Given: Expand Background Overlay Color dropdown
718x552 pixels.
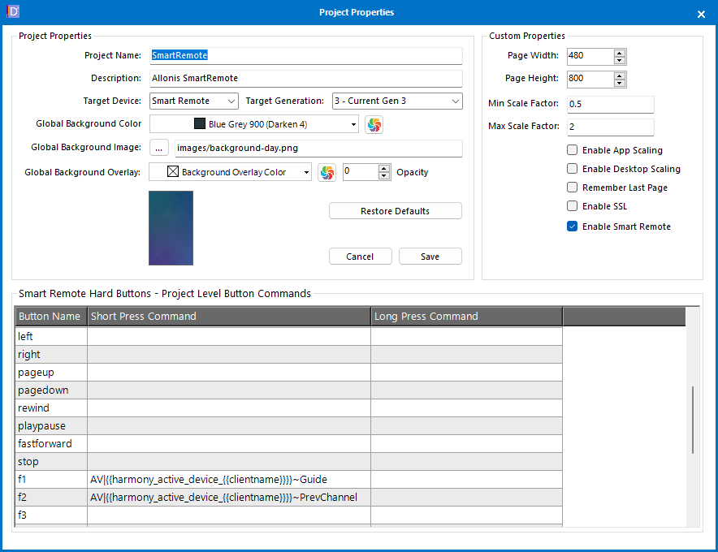Looking at the screenshot, I should click(x=306, y=173).
